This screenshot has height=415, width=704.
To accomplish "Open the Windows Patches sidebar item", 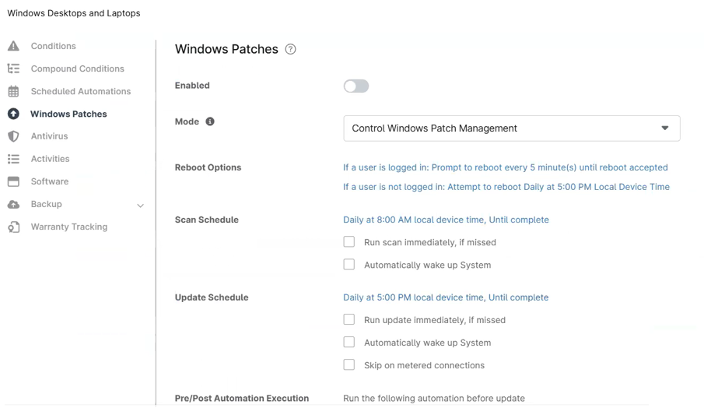I will (x=68, y=114).
